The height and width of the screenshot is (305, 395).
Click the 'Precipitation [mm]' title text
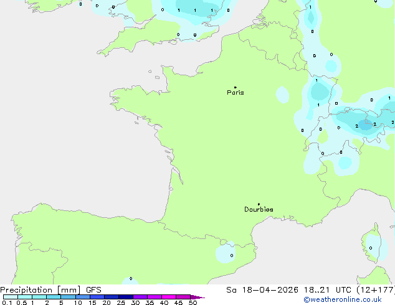40,290
